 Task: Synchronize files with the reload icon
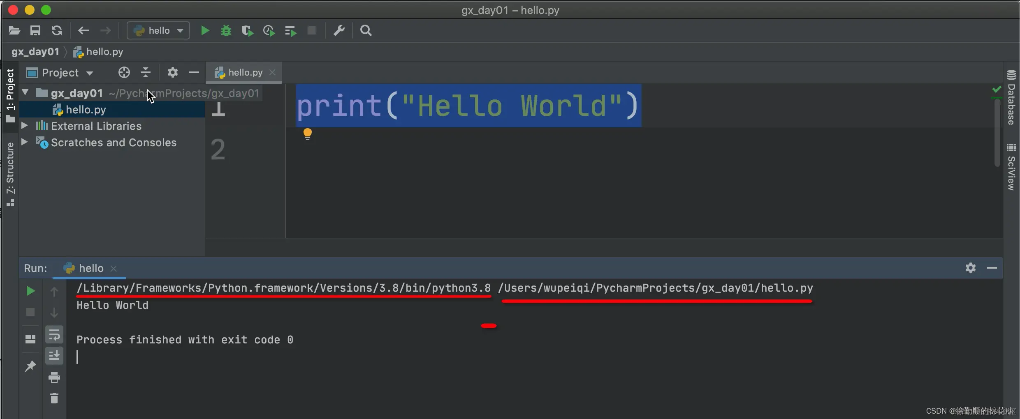tap(57, 30)
